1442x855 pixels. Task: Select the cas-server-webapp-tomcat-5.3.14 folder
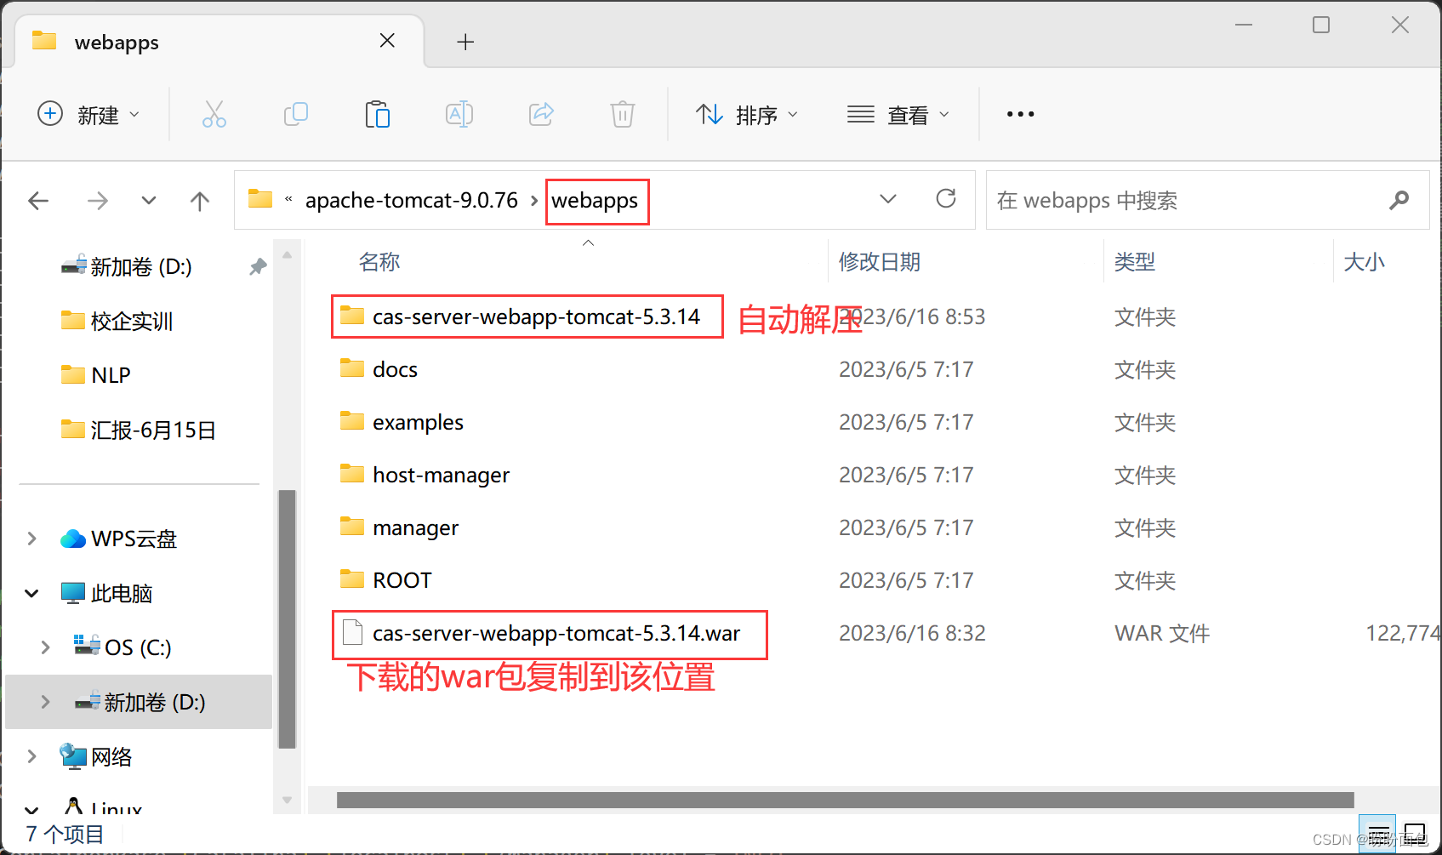coord(536,316)
